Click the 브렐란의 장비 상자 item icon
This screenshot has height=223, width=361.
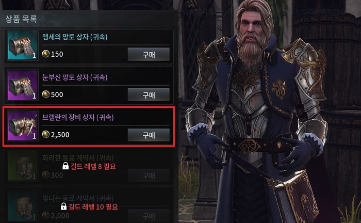pos(23,125)
